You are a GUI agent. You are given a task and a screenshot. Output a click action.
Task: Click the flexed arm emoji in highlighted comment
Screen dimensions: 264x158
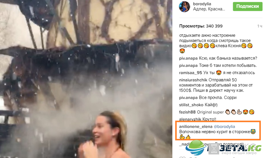click(182, 137)
